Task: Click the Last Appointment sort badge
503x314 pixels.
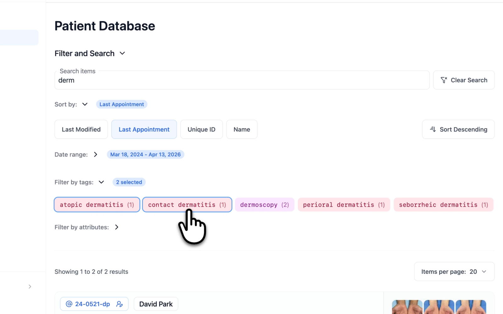Action: click(122, 104)
